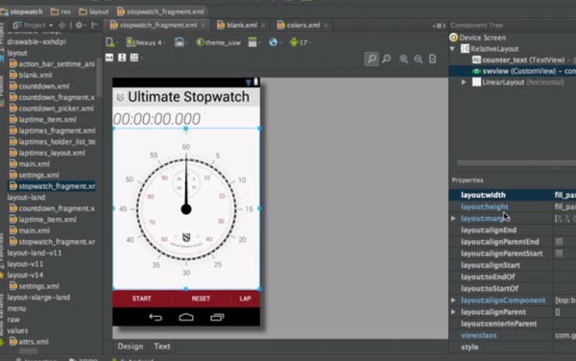Open the Nexus 4 device selector

146,42
